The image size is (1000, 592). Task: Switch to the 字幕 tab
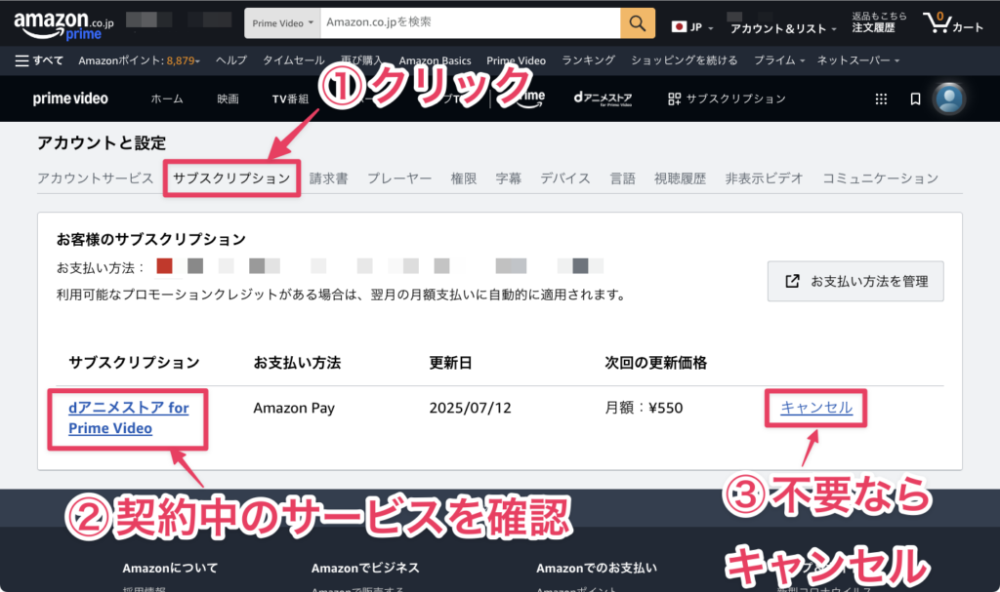[508, 178]
